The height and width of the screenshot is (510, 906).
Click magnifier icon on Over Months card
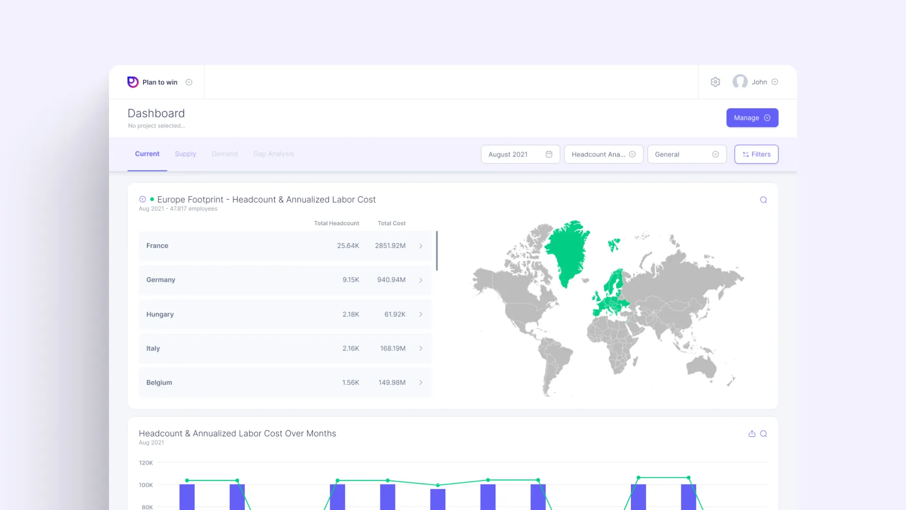763,433
